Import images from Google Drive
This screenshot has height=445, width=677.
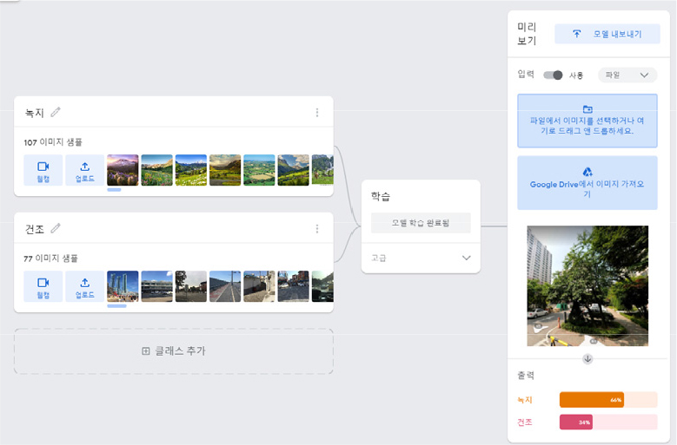click(x=587, y=183)
